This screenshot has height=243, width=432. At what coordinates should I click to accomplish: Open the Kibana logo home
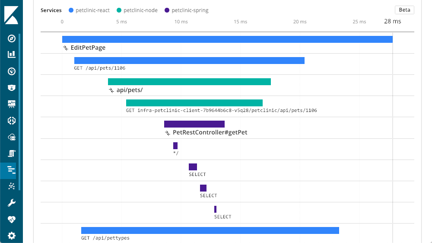(x=11, y=15)
